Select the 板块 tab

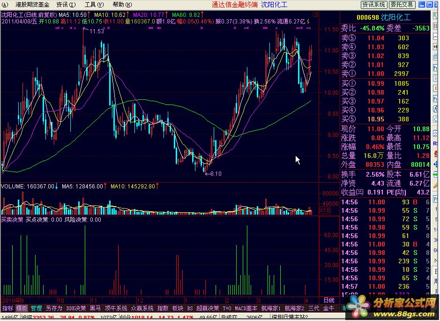[178, 308]
